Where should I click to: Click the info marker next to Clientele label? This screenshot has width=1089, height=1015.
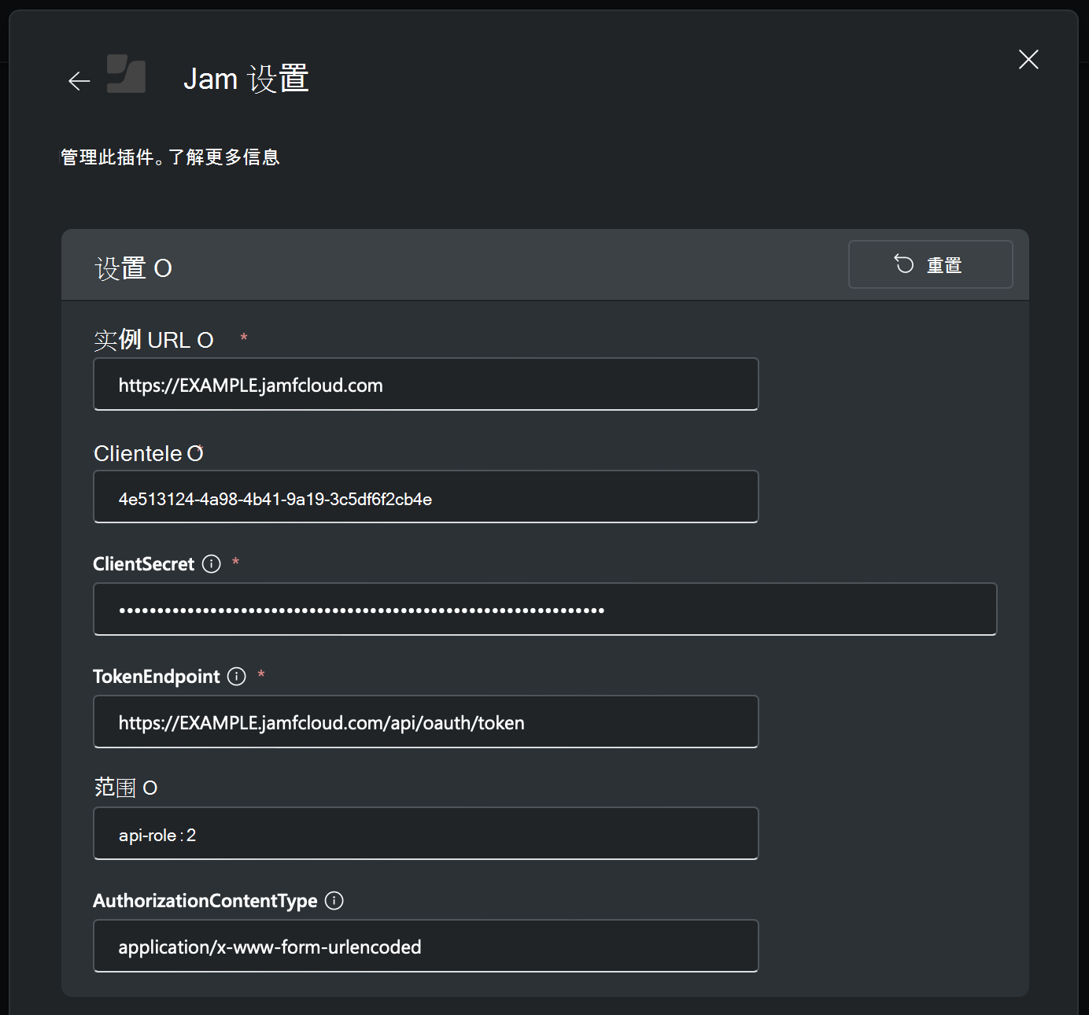(197, 452)
